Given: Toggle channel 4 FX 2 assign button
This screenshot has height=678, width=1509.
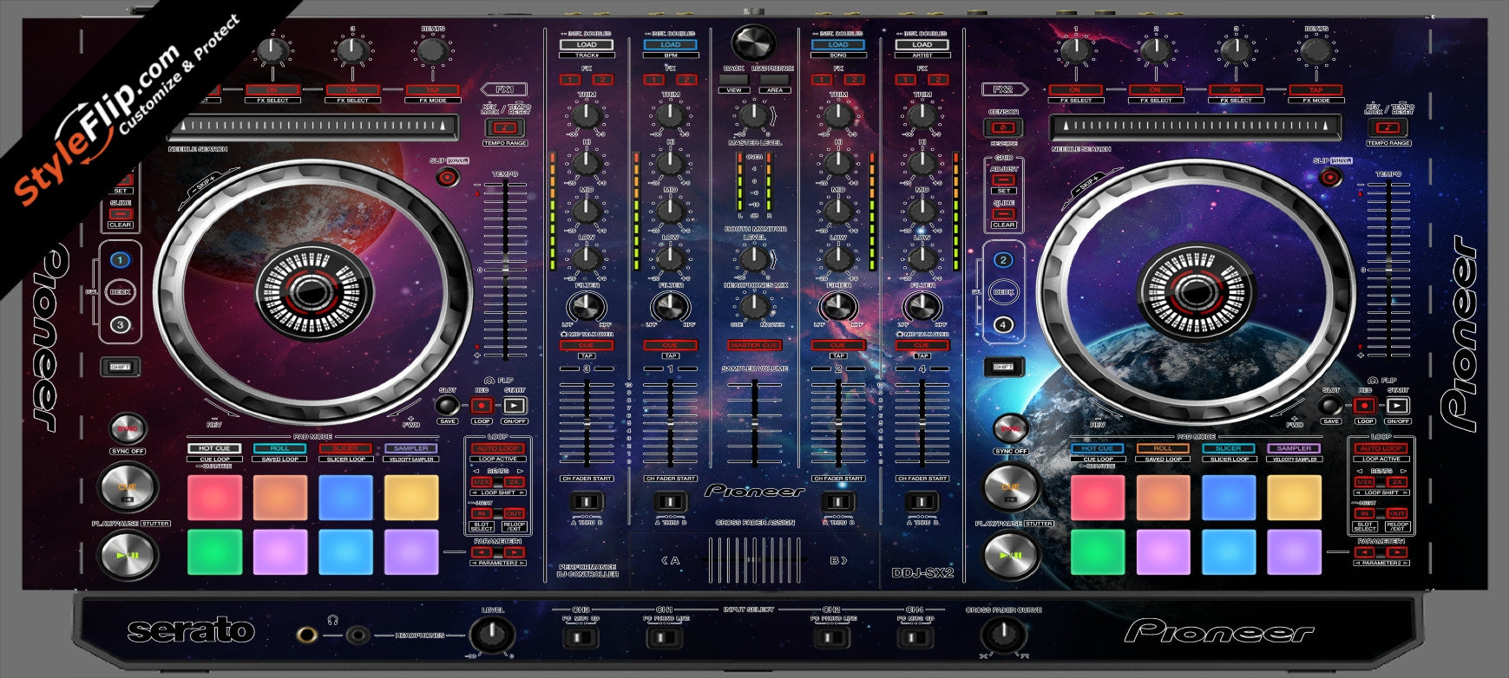Looking at the screenshot, I should tap(939, 80).
